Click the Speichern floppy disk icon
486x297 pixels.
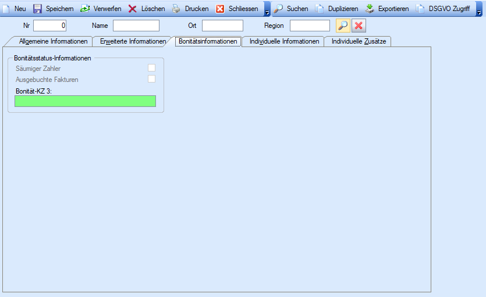click(37, 9)
